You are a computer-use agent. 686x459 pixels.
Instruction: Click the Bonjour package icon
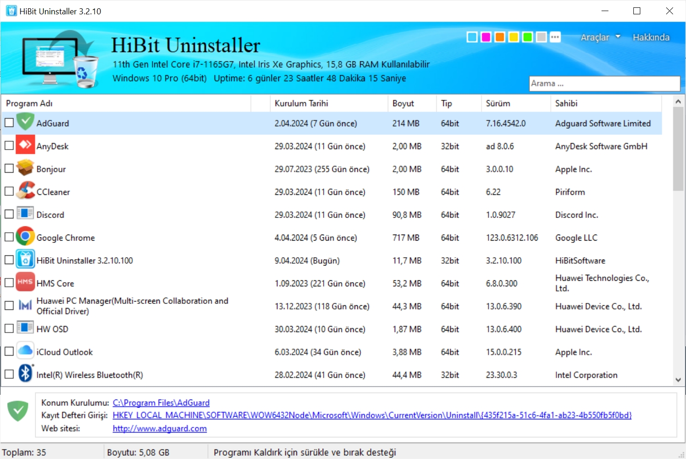point(25,169)
